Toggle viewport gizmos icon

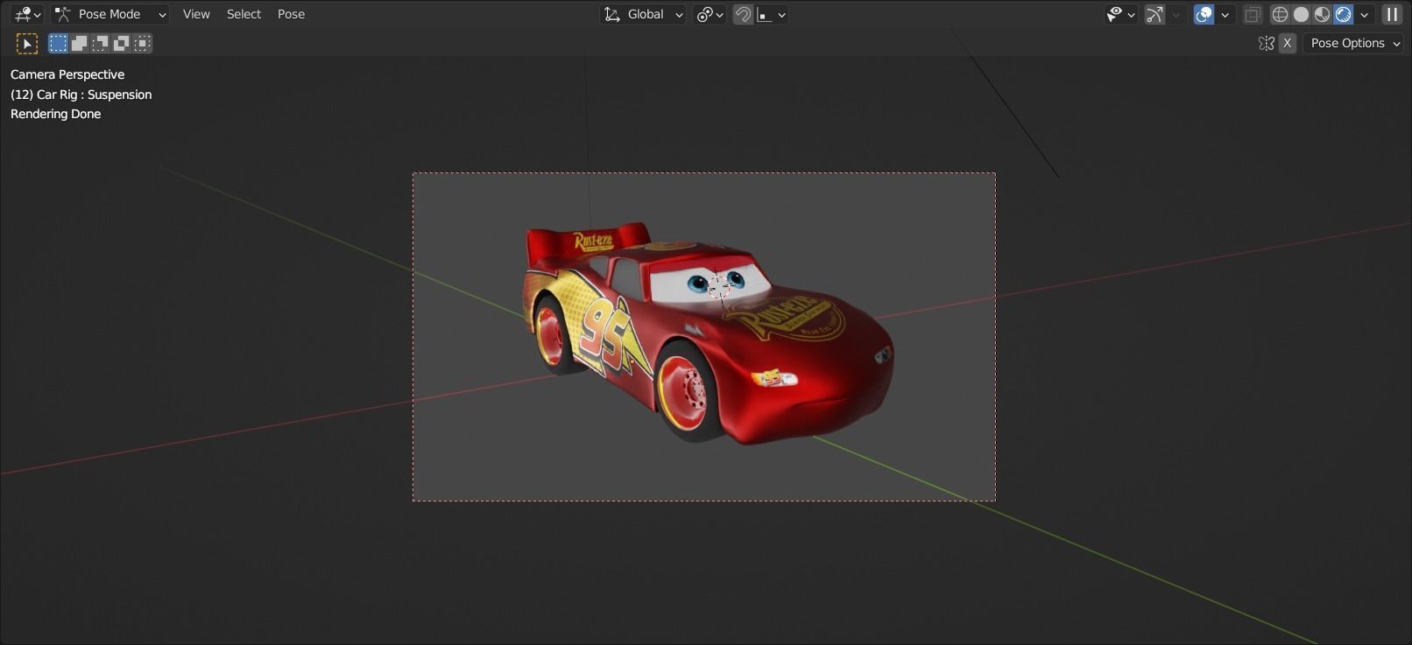click(1154, 14)
